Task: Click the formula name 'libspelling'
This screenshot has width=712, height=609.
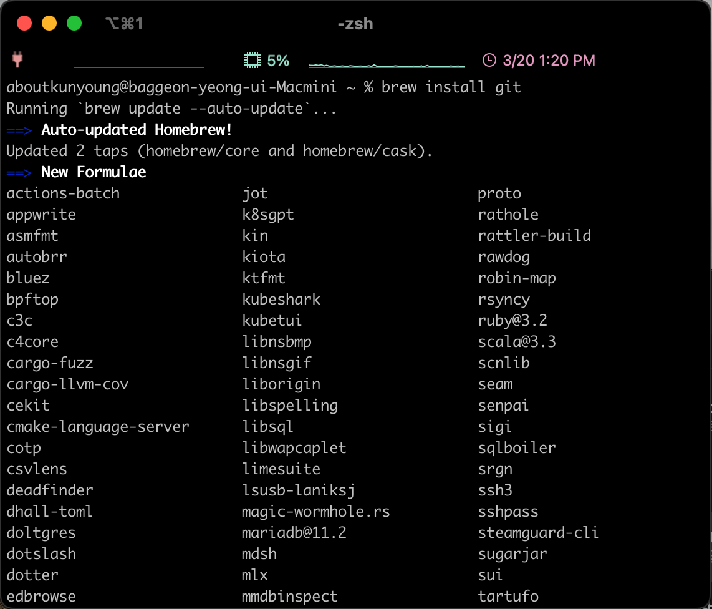Action: (290, 406)
